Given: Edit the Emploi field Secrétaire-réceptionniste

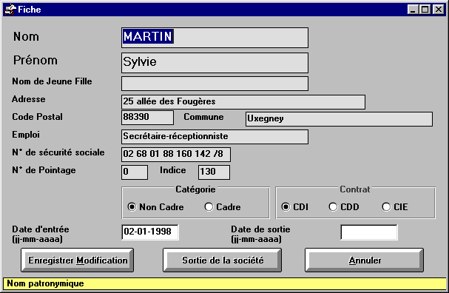Looking at the screenshot, I should [x=215, y=137].
